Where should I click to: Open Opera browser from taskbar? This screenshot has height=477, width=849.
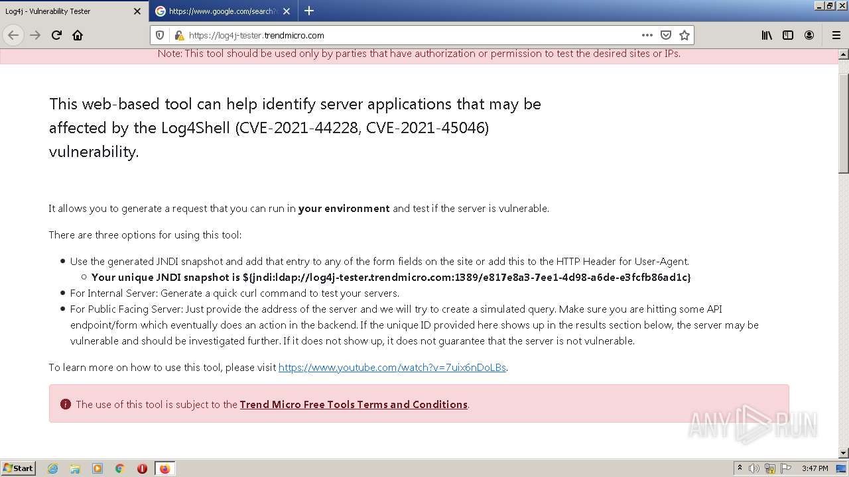point(142,468)
